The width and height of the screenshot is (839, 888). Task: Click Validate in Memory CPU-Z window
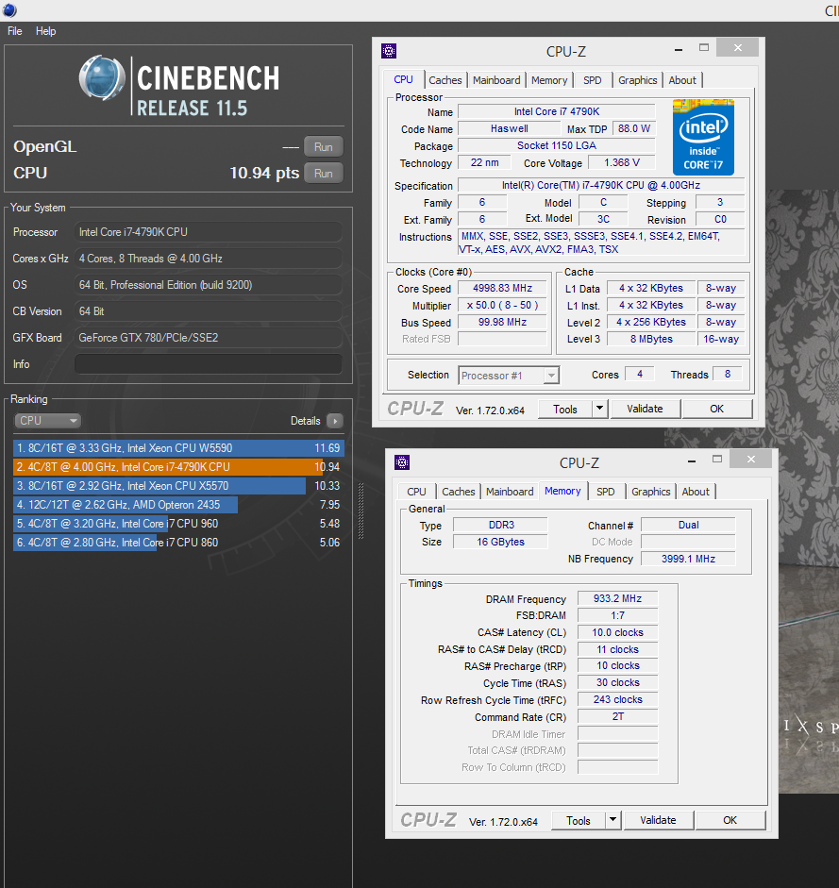[658, 821]
